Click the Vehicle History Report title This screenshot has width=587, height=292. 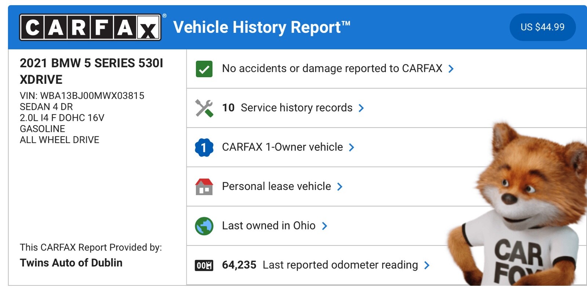(x=261, y=27)
